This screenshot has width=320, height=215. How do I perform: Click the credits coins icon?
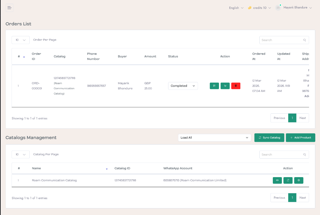(250, 8)
